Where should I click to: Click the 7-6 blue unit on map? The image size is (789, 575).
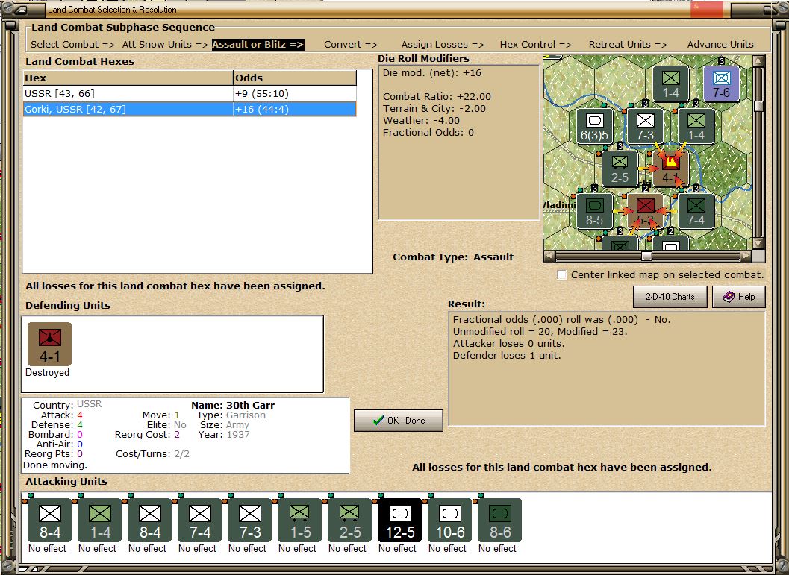point(721,84)
